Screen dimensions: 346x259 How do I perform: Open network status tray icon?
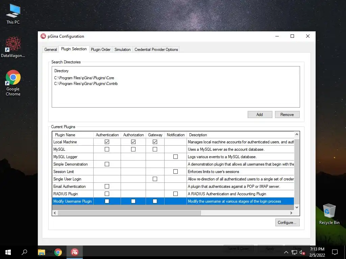pos(294,252)
